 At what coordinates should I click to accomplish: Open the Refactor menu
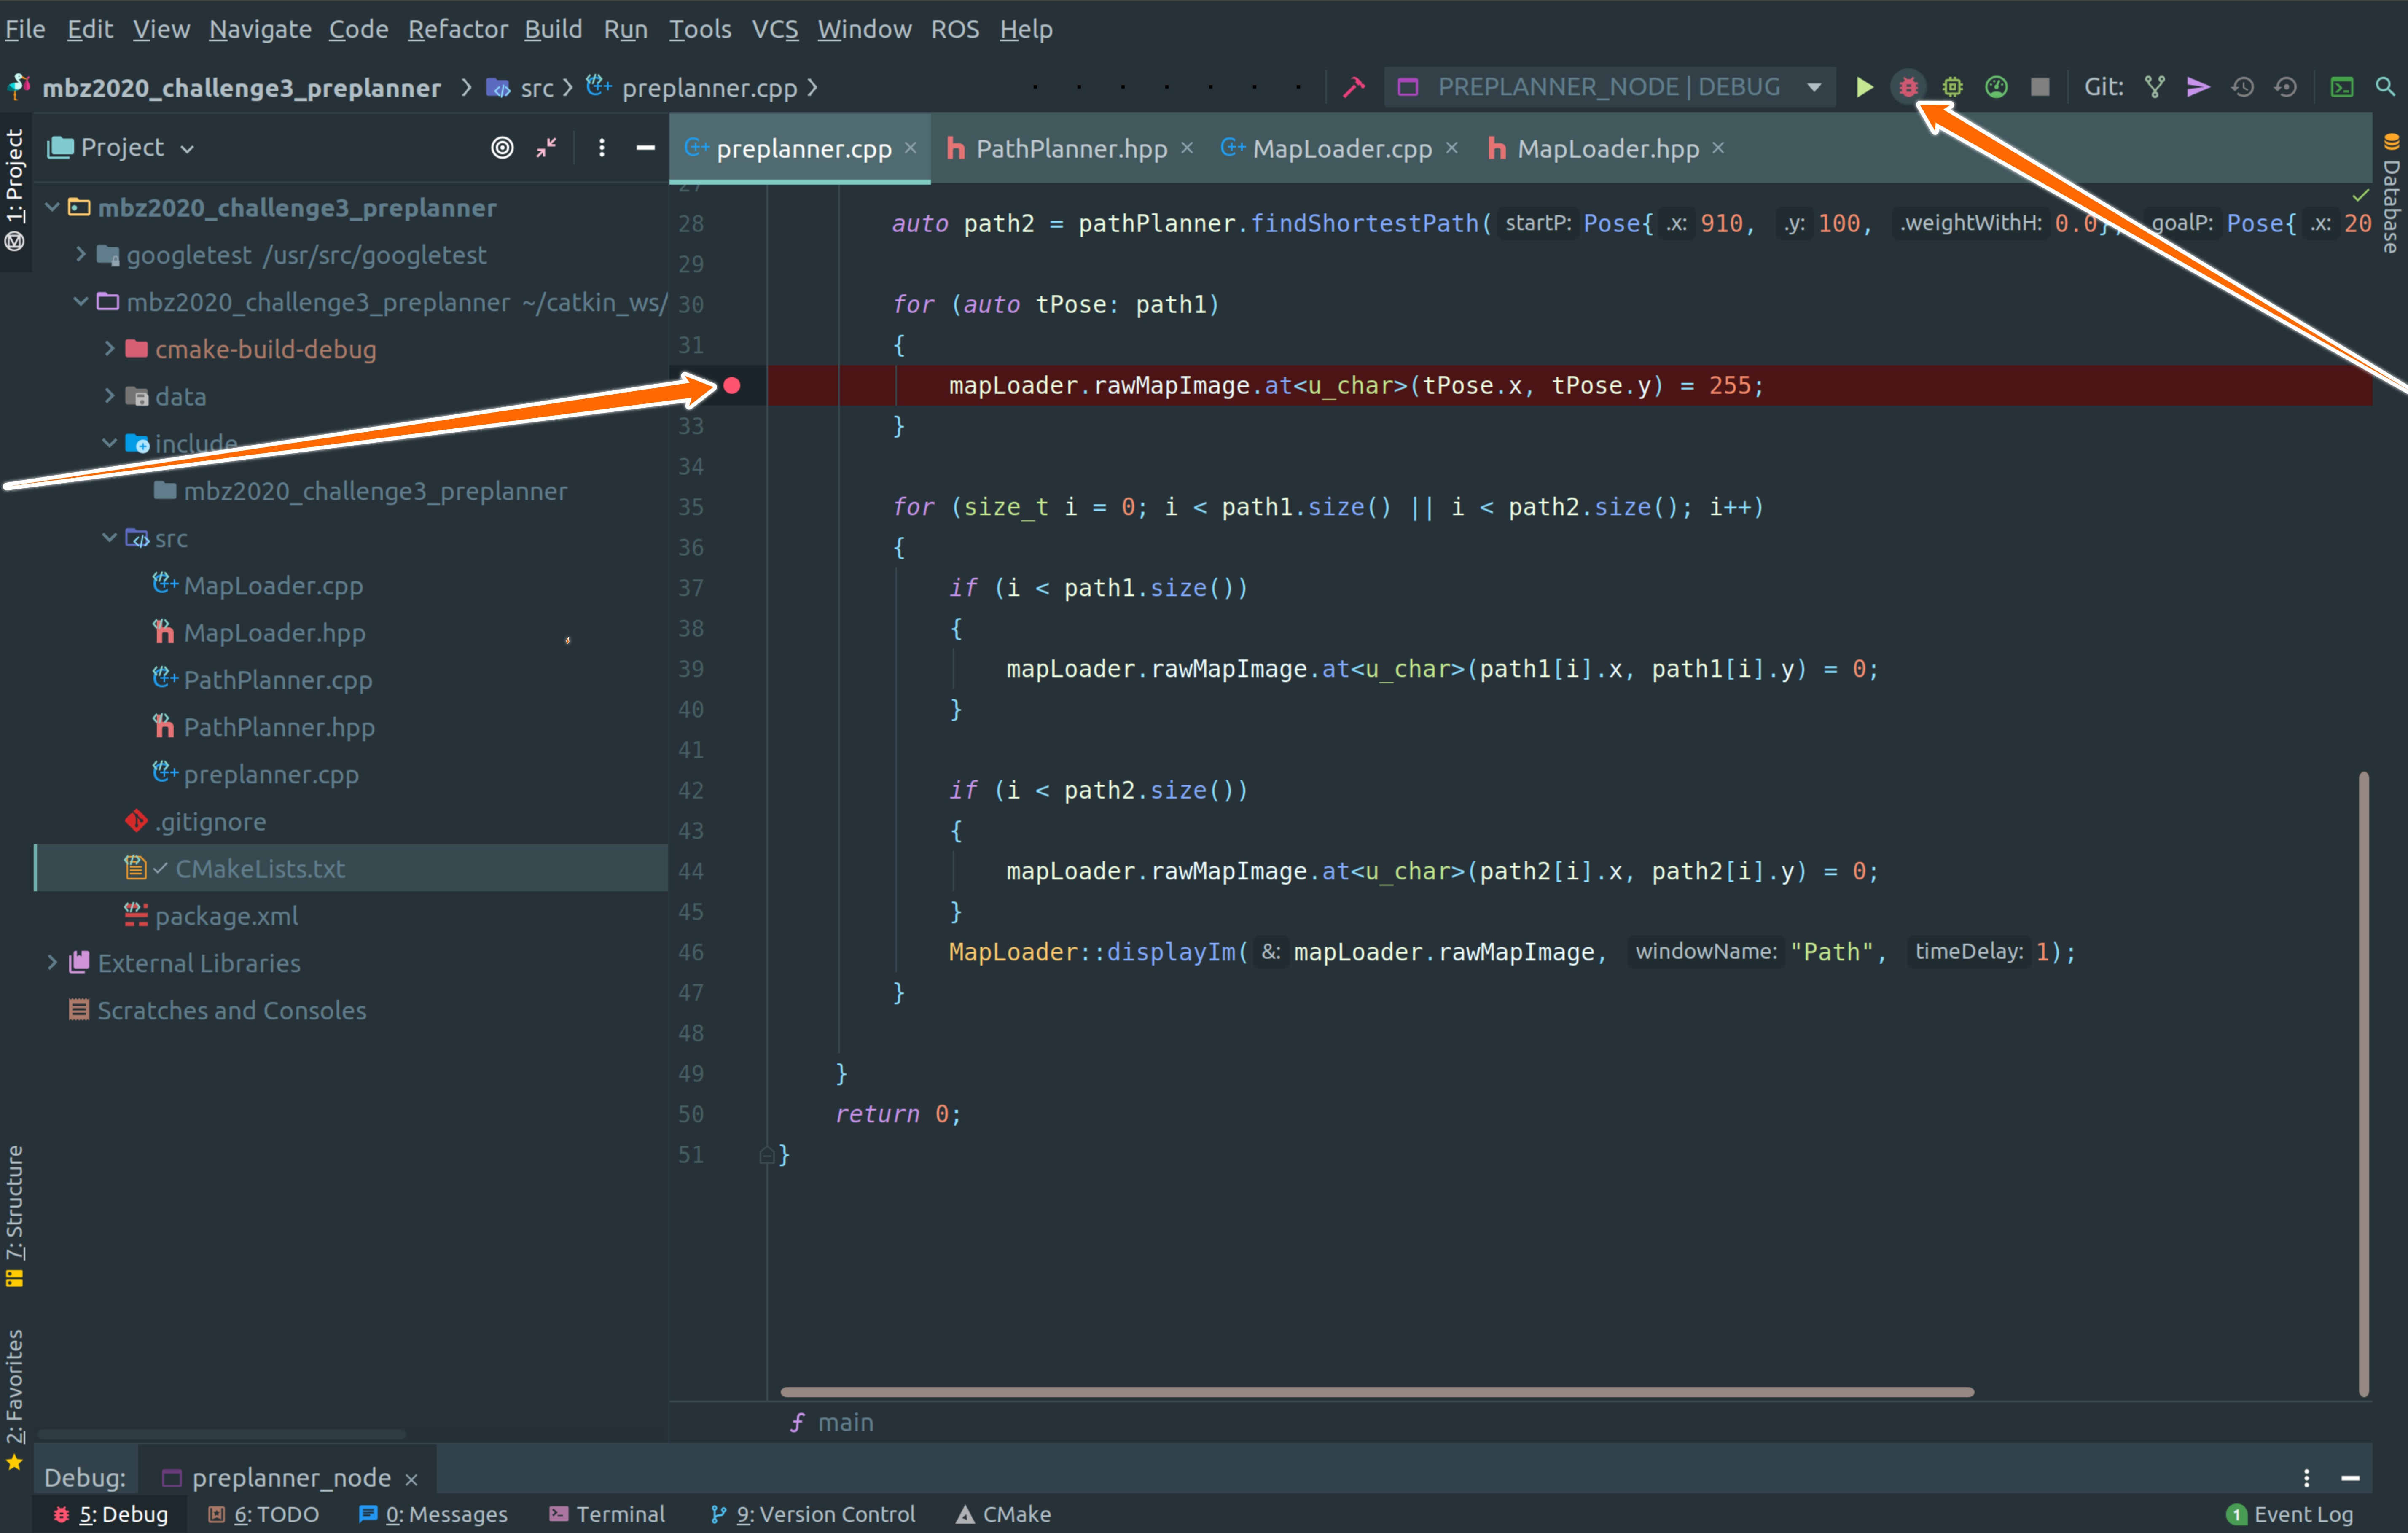tap(457, 29)
